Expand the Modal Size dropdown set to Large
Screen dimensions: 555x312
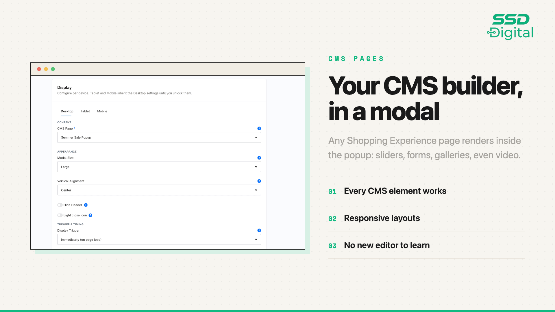pos(159,167)
